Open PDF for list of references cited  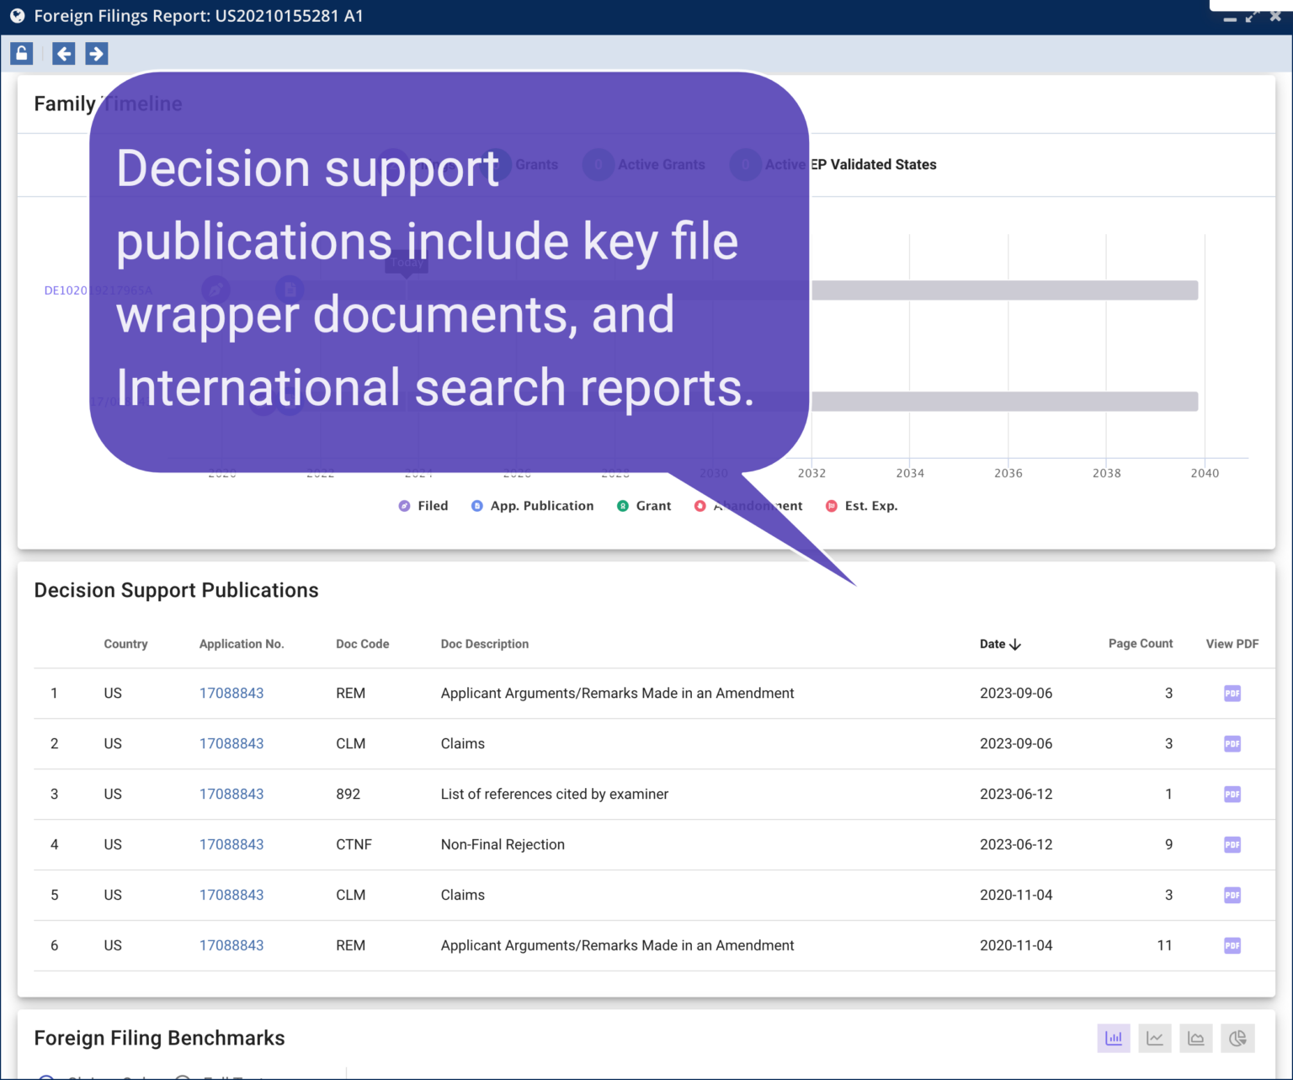coord(1232,794)
